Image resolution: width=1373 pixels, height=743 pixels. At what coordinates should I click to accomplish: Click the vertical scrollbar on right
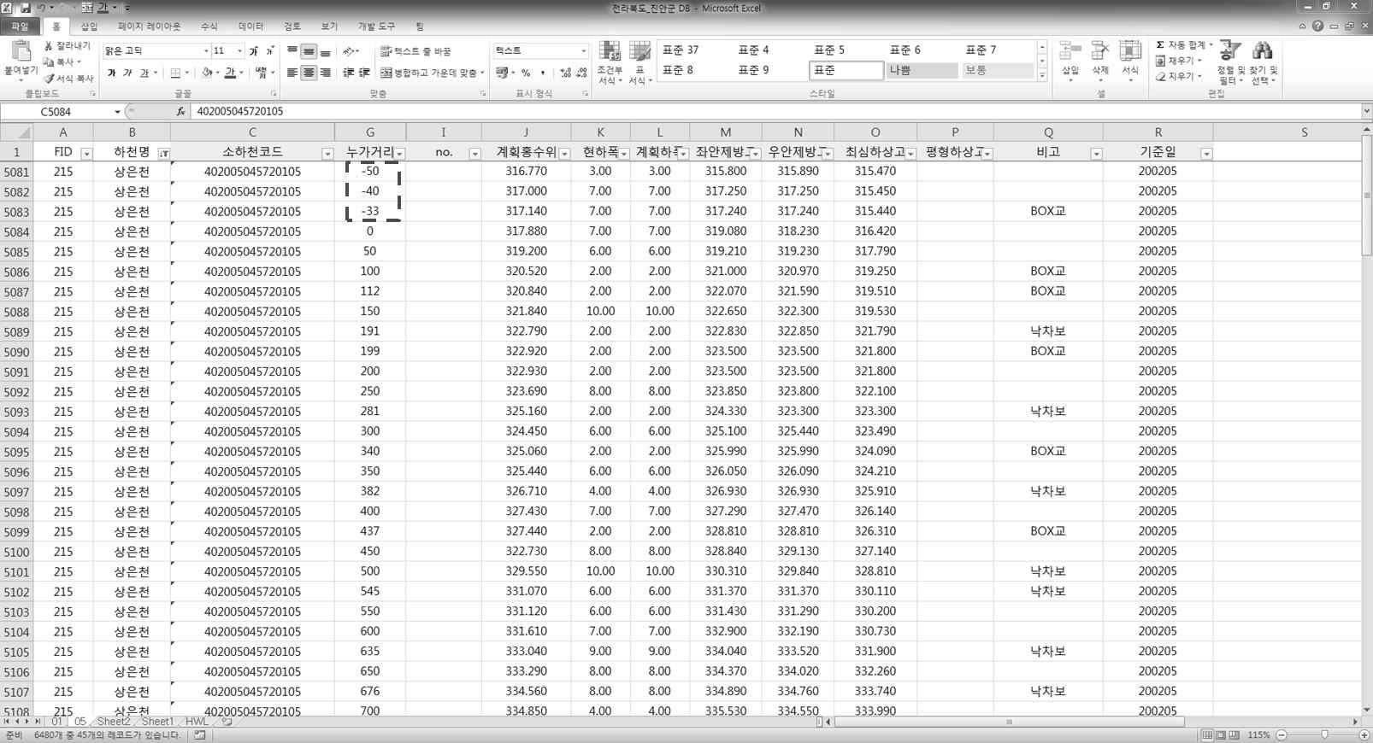click(x=1366, y=418)
